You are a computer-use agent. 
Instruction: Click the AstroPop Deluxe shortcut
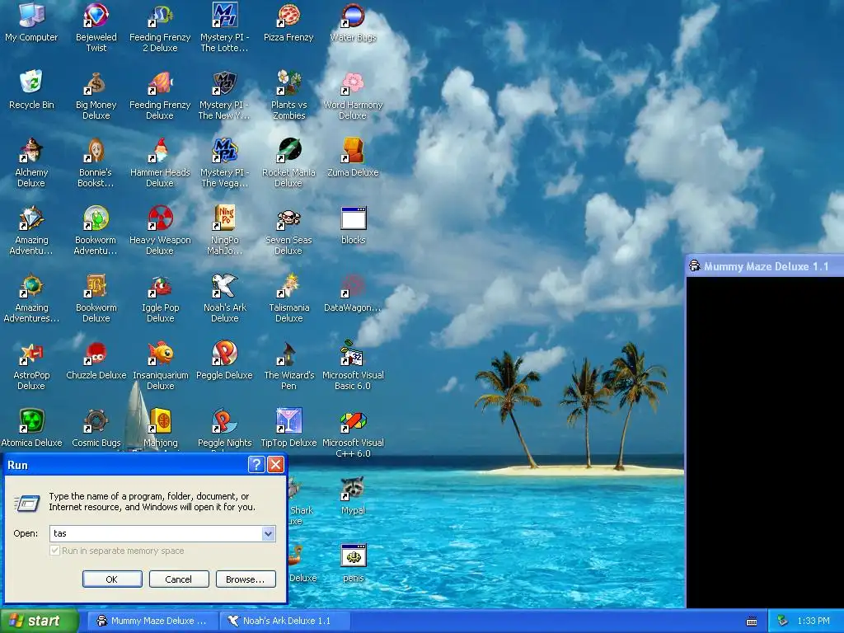point(31,366)
